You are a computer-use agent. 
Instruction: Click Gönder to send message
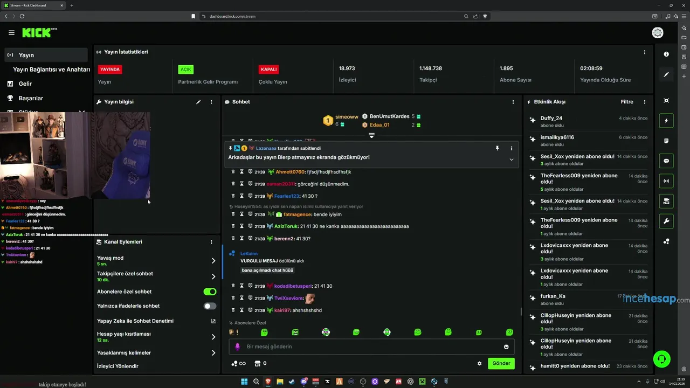coord(501,363)
